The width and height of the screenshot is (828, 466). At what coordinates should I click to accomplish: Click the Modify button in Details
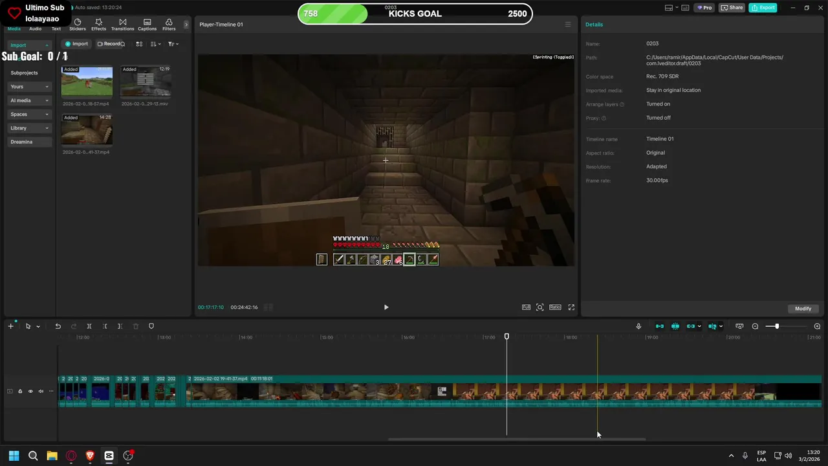[803, 309]
